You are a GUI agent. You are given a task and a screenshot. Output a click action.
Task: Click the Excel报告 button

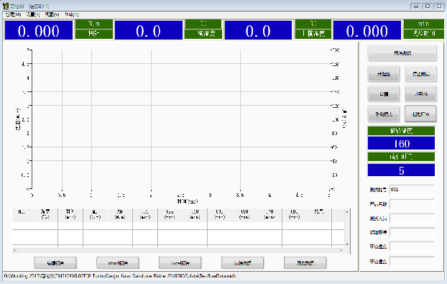180,263
